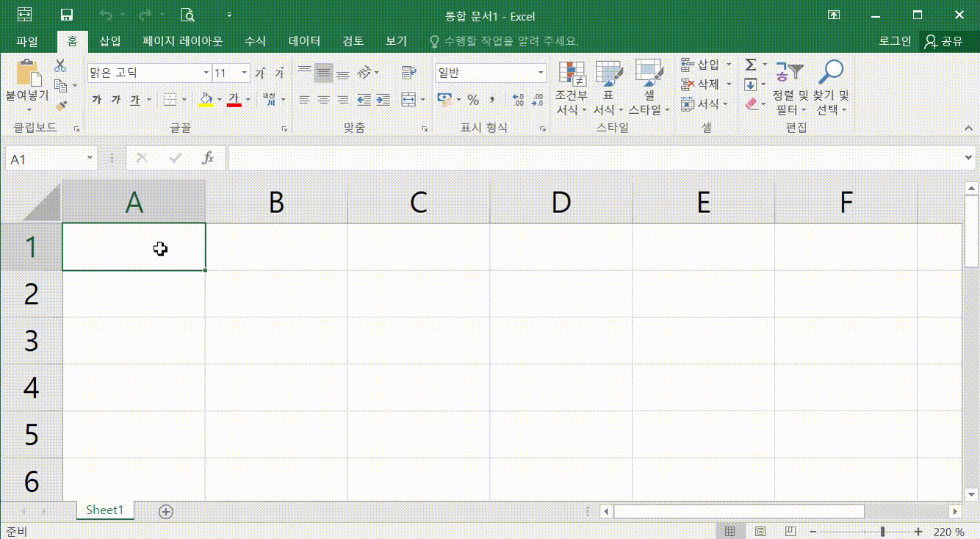Screen dimensions: 980x539
Task: Toggle Bold formatting (first 가)
Action: [x=97, y=100]
